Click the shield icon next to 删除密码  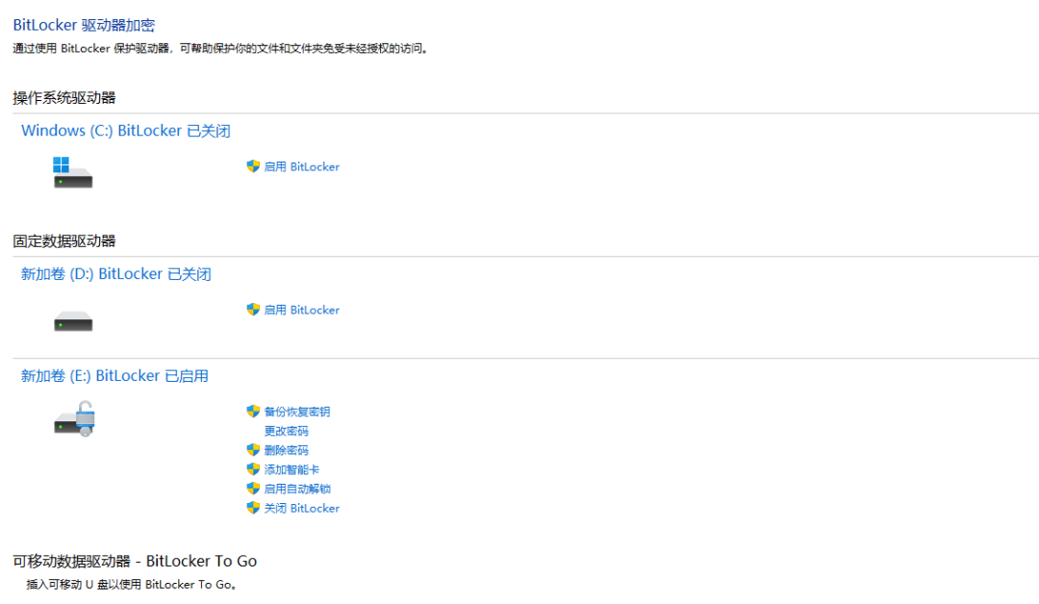pyautogui.click(x=253, y=450)
